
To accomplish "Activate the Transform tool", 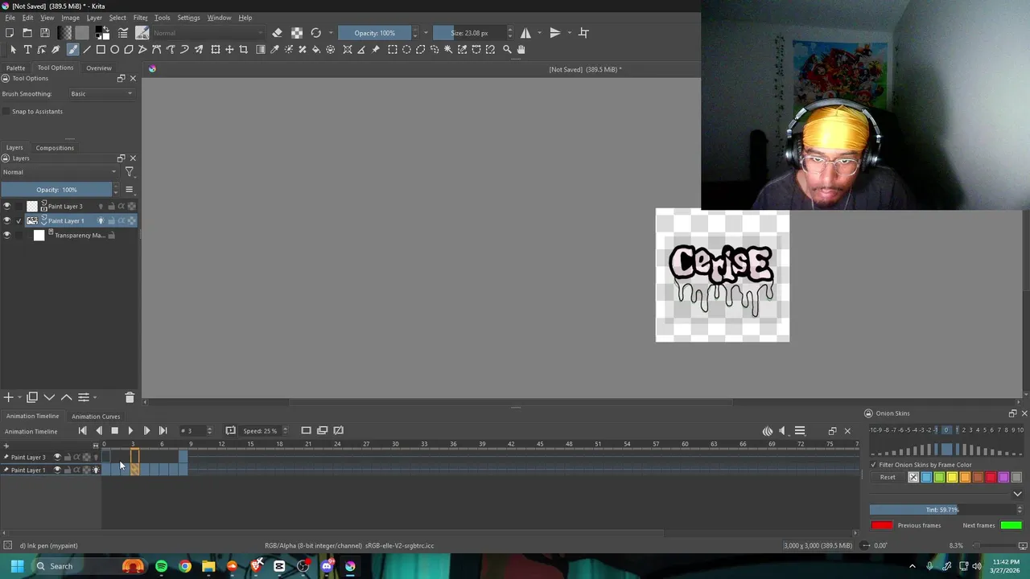I will pos(216,49).
